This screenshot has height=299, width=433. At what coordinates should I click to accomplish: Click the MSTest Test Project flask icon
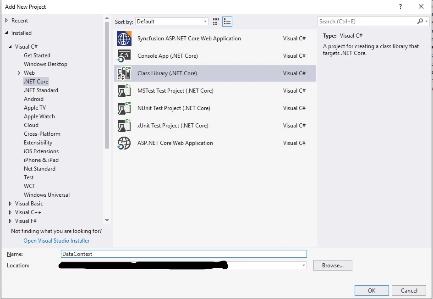coord(124,91)
